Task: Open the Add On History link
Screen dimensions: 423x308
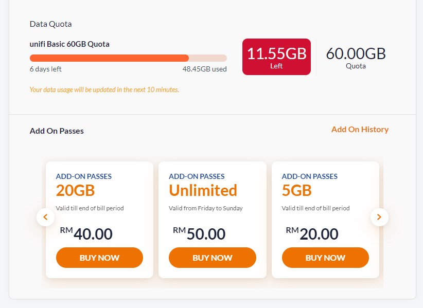Action: point(360,130)
